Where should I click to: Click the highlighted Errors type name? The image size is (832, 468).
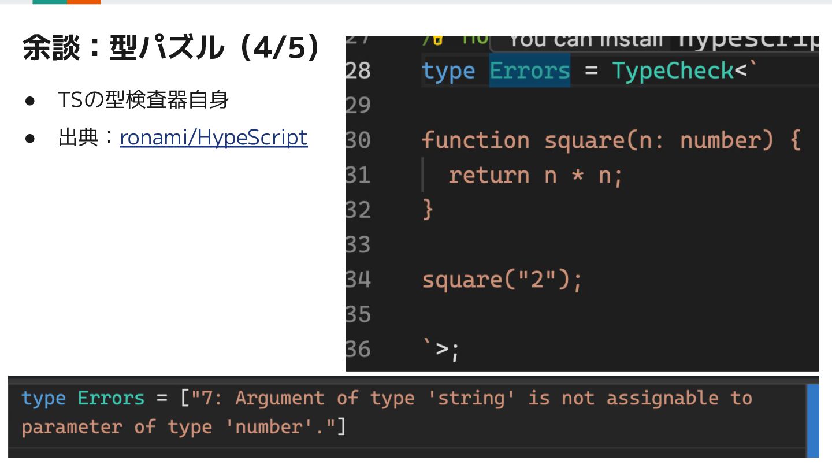[x=530, y=70]
